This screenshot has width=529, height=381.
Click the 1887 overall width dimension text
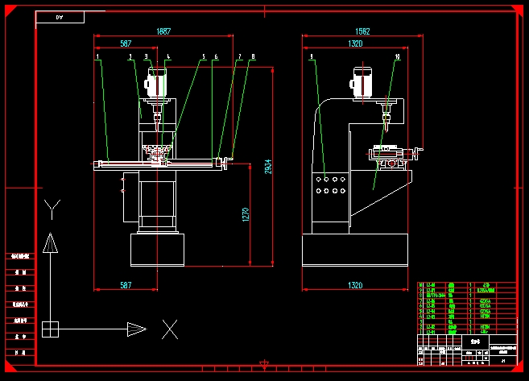163,31
